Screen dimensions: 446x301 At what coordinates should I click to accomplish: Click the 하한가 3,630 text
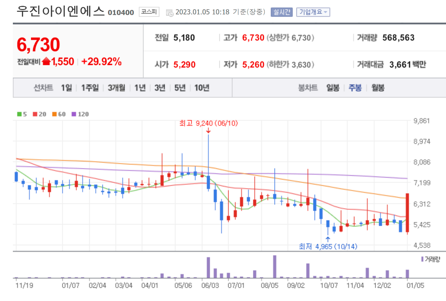[x=290, y=64]
